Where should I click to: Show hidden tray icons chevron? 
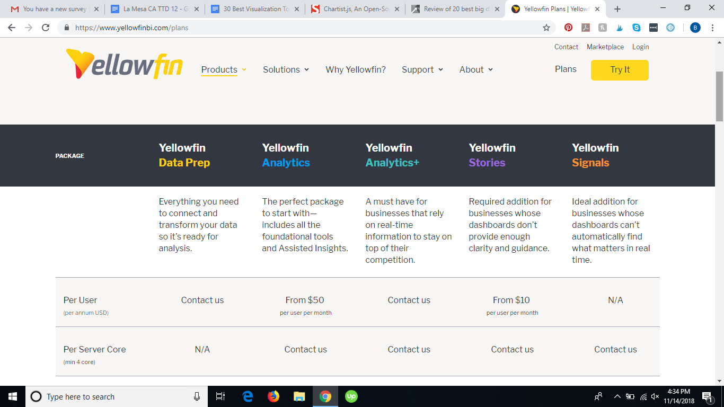point(617,396)
